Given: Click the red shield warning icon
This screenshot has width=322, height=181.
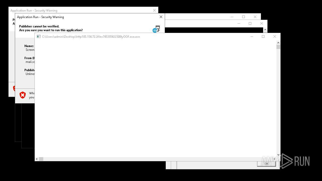Looking at the screenshot, I should click(x=23, y=95).
